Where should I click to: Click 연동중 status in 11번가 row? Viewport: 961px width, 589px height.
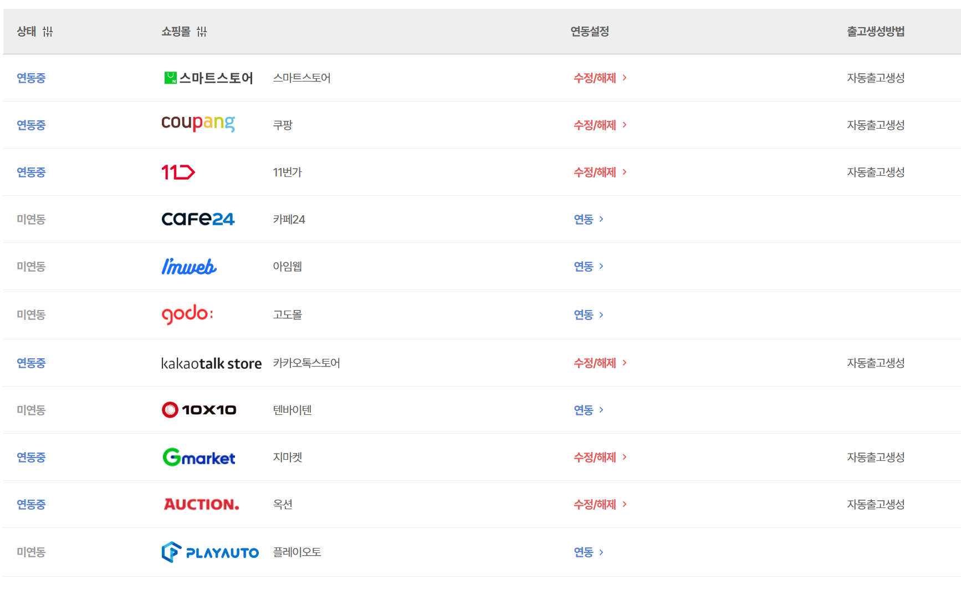pos(31,172)
